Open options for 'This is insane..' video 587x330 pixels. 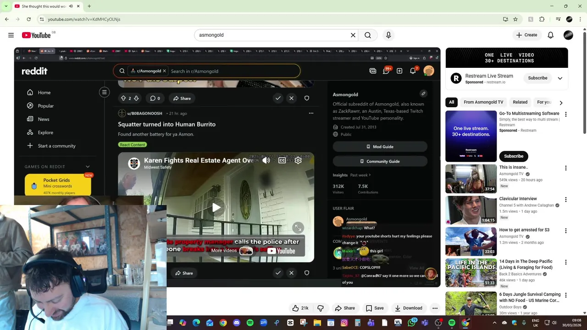coord(565,168)
